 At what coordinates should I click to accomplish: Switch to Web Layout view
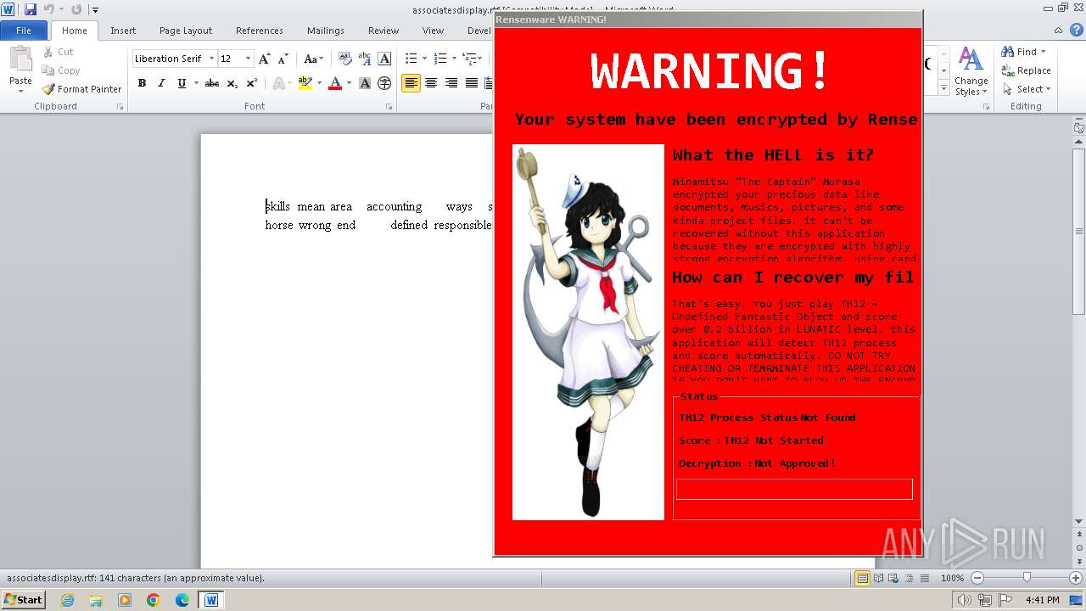tap(893, 578)
